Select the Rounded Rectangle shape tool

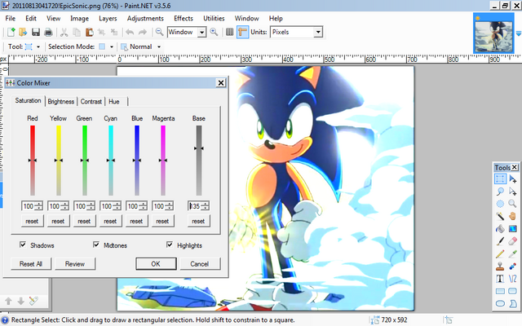[x=513, y=291]
